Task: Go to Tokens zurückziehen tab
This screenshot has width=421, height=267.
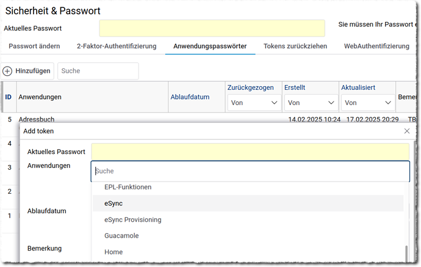Action: pos(295,46)
